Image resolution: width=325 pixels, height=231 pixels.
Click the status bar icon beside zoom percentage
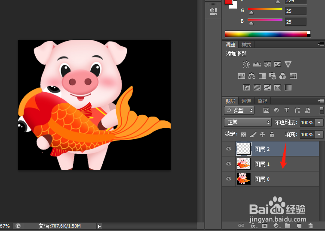click(18, 226)
